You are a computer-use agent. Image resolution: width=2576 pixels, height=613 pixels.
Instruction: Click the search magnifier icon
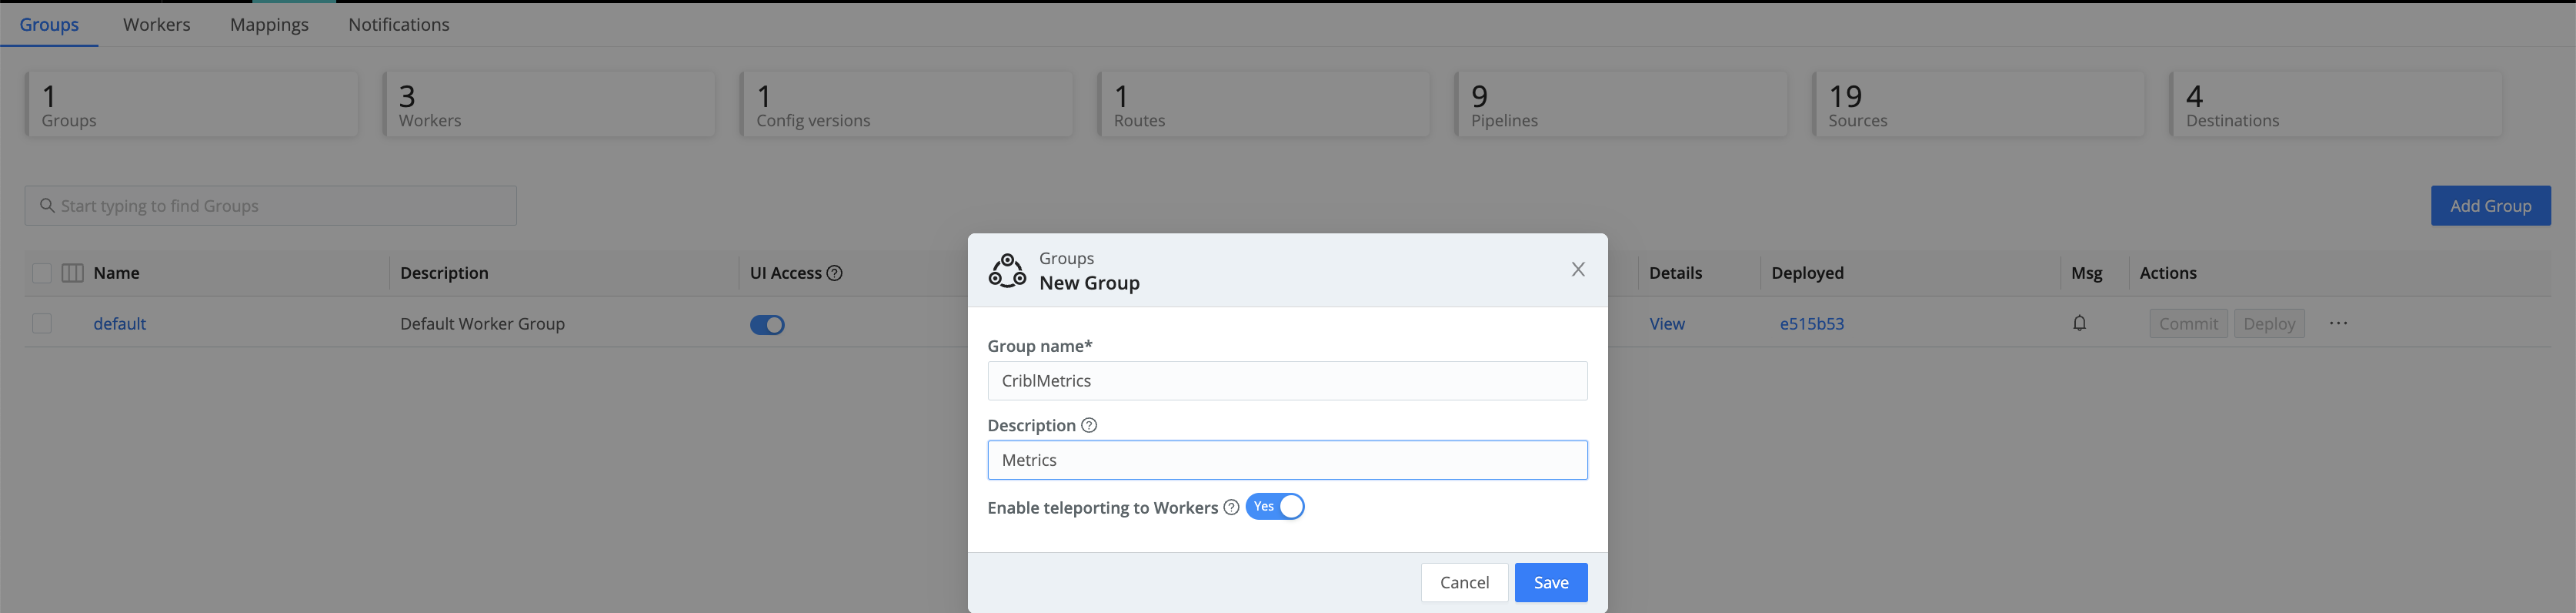(46, 206)
